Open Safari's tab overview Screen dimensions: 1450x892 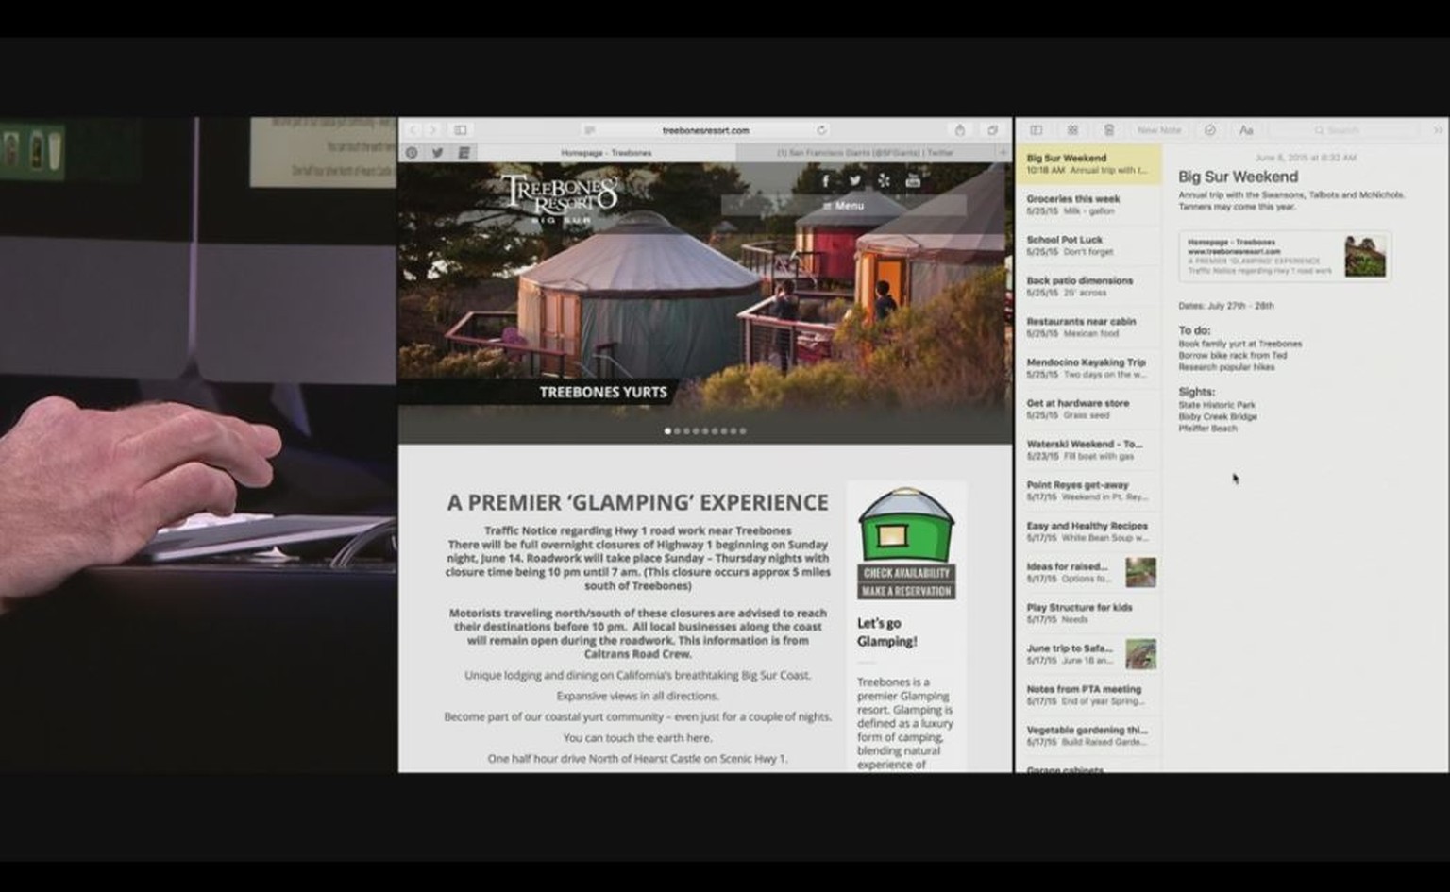[x=992, y=130]
